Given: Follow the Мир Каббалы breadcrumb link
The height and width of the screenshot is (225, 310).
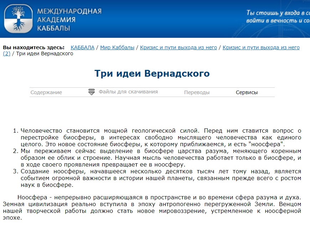Looking at the screenshot, I should click(x=117, y=47).
